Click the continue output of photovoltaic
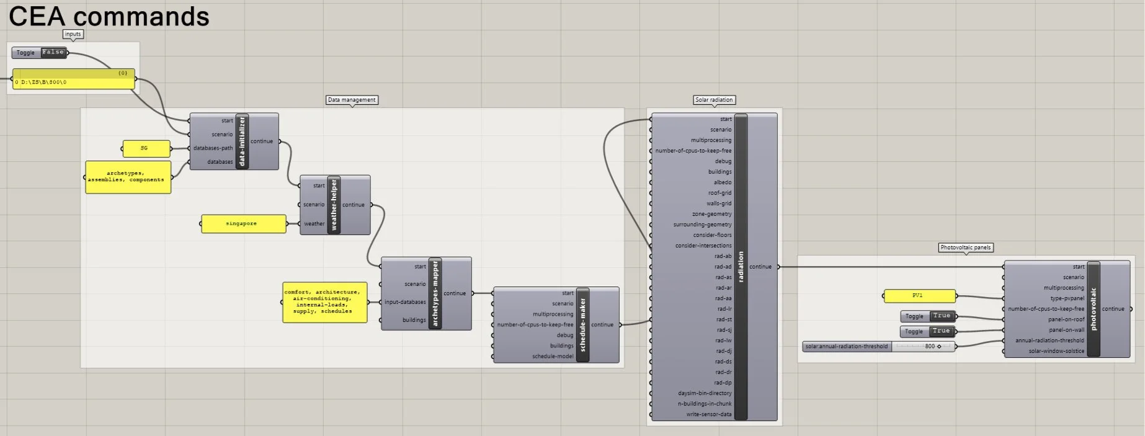 click(x=1113, y=309)
